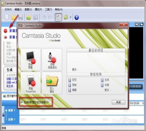Image resolution: width=146 pixels, height=131 pixels.
Task: Click the 0:01:03;00 timeline ruler mark
Action: 134,103
